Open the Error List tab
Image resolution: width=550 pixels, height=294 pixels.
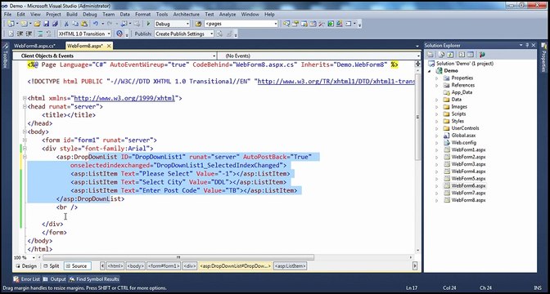tap(27, 279)
